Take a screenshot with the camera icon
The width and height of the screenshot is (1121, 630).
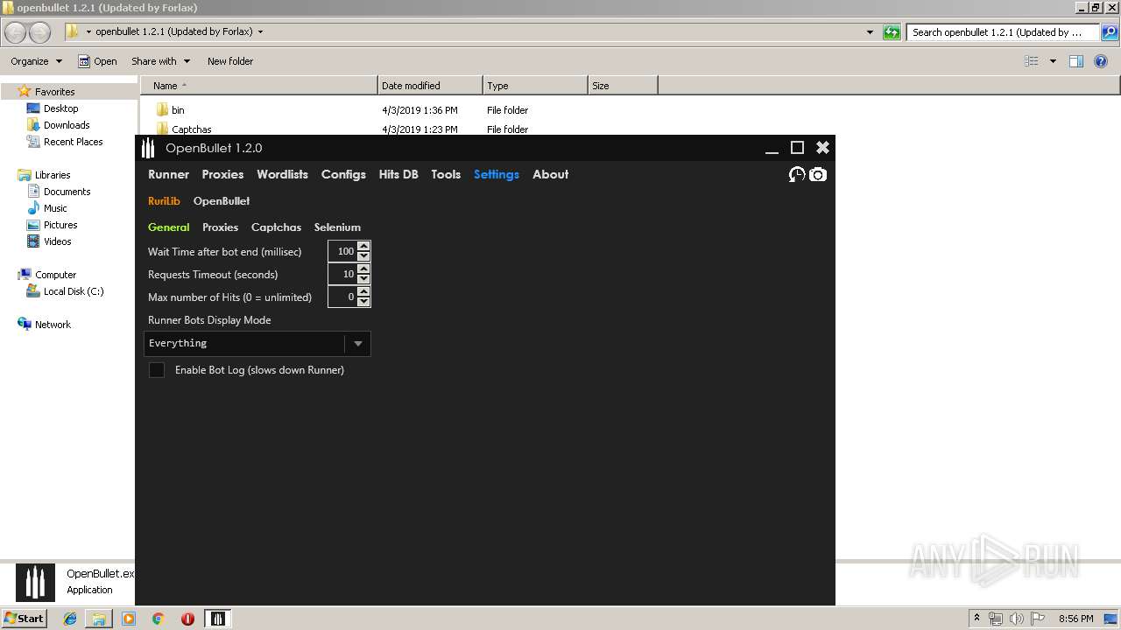click(x=818, y=174)
